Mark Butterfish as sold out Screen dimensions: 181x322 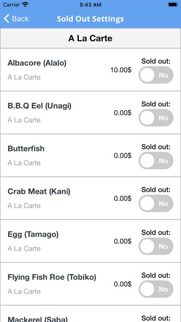tap(156, 161)
